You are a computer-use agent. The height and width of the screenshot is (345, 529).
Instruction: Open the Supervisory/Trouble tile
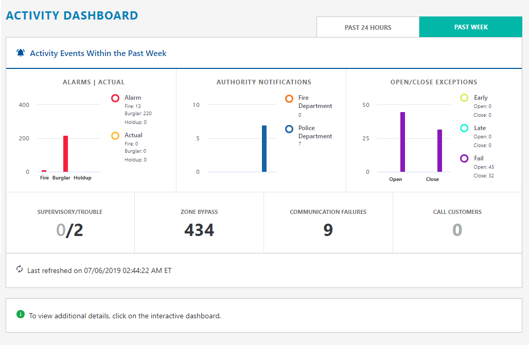[70, 223]
